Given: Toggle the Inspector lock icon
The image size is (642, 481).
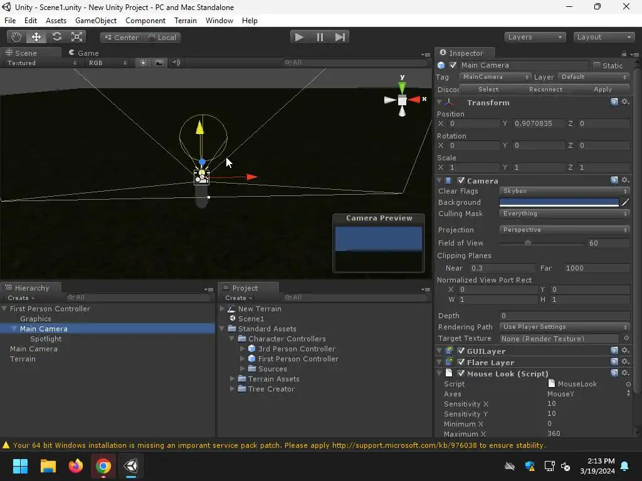Looking at the screenshot, I should [624, 54].
